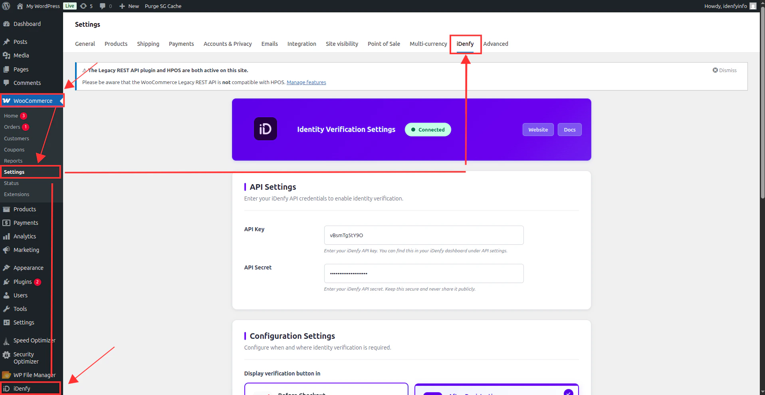Open the Security Optimizer
This screenshot has height=395, width=765.
point(26,358)
